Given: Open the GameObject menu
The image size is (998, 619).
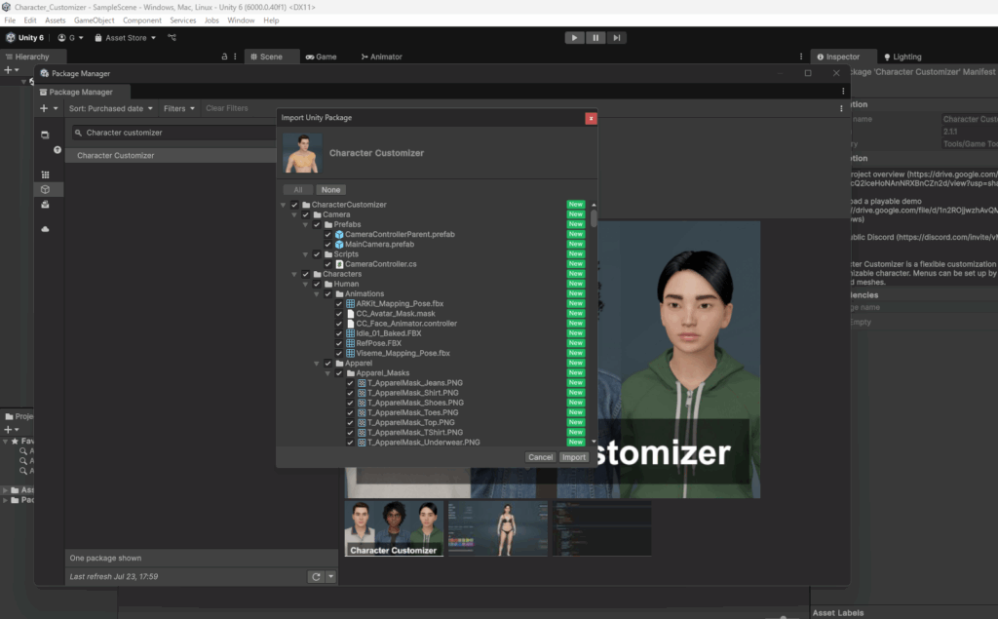Looking at the screenshot, I should tap(95, 20).
